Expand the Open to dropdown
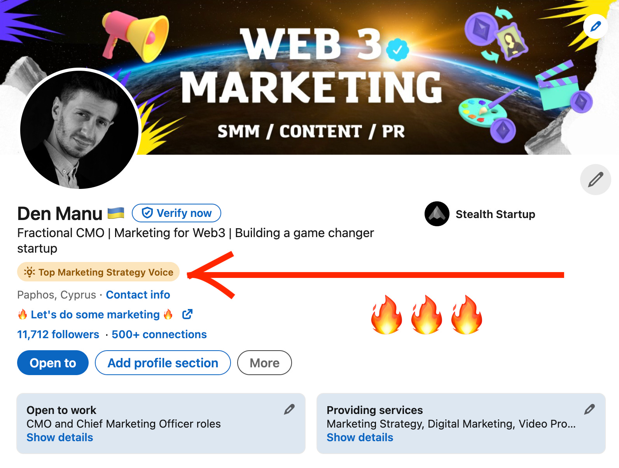This screenshot has width=619, height=468. pyautogui.click(x=53, y=363)
